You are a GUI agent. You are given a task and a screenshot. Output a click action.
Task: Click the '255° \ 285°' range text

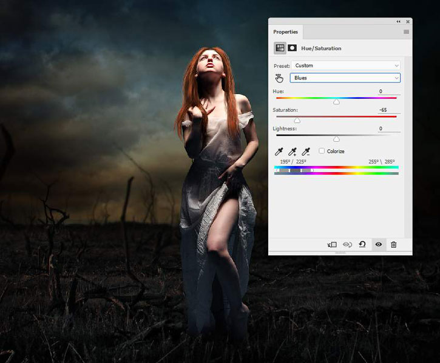[x=382, y=162]
